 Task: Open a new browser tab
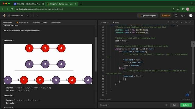point(81,4)
